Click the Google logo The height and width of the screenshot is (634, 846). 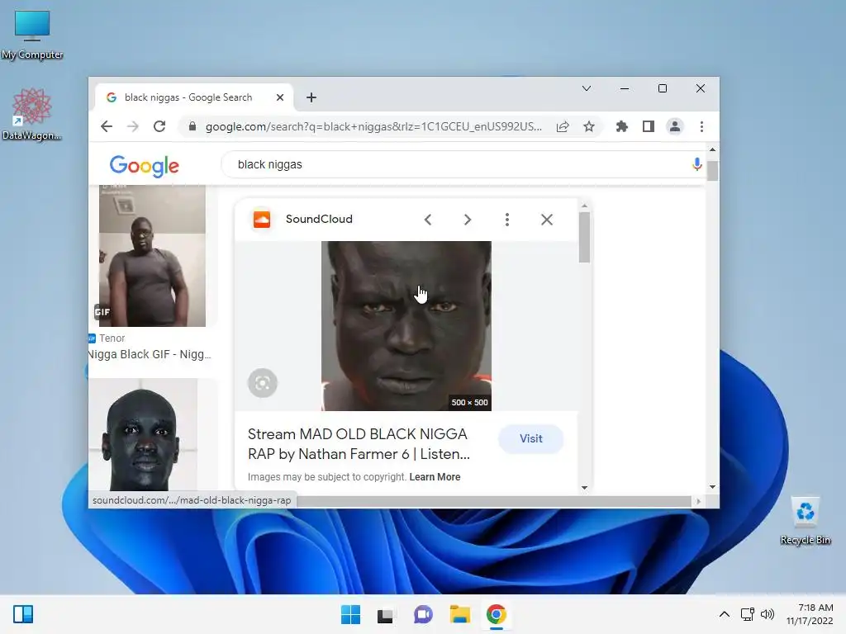(x=144, y=165)
